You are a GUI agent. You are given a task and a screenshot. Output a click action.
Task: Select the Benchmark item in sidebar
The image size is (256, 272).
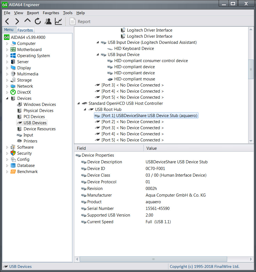click(x=27, y=172)
